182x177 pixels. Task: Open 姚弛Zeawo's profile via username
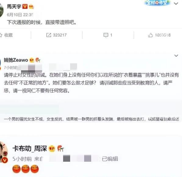(x=16, y=60)
